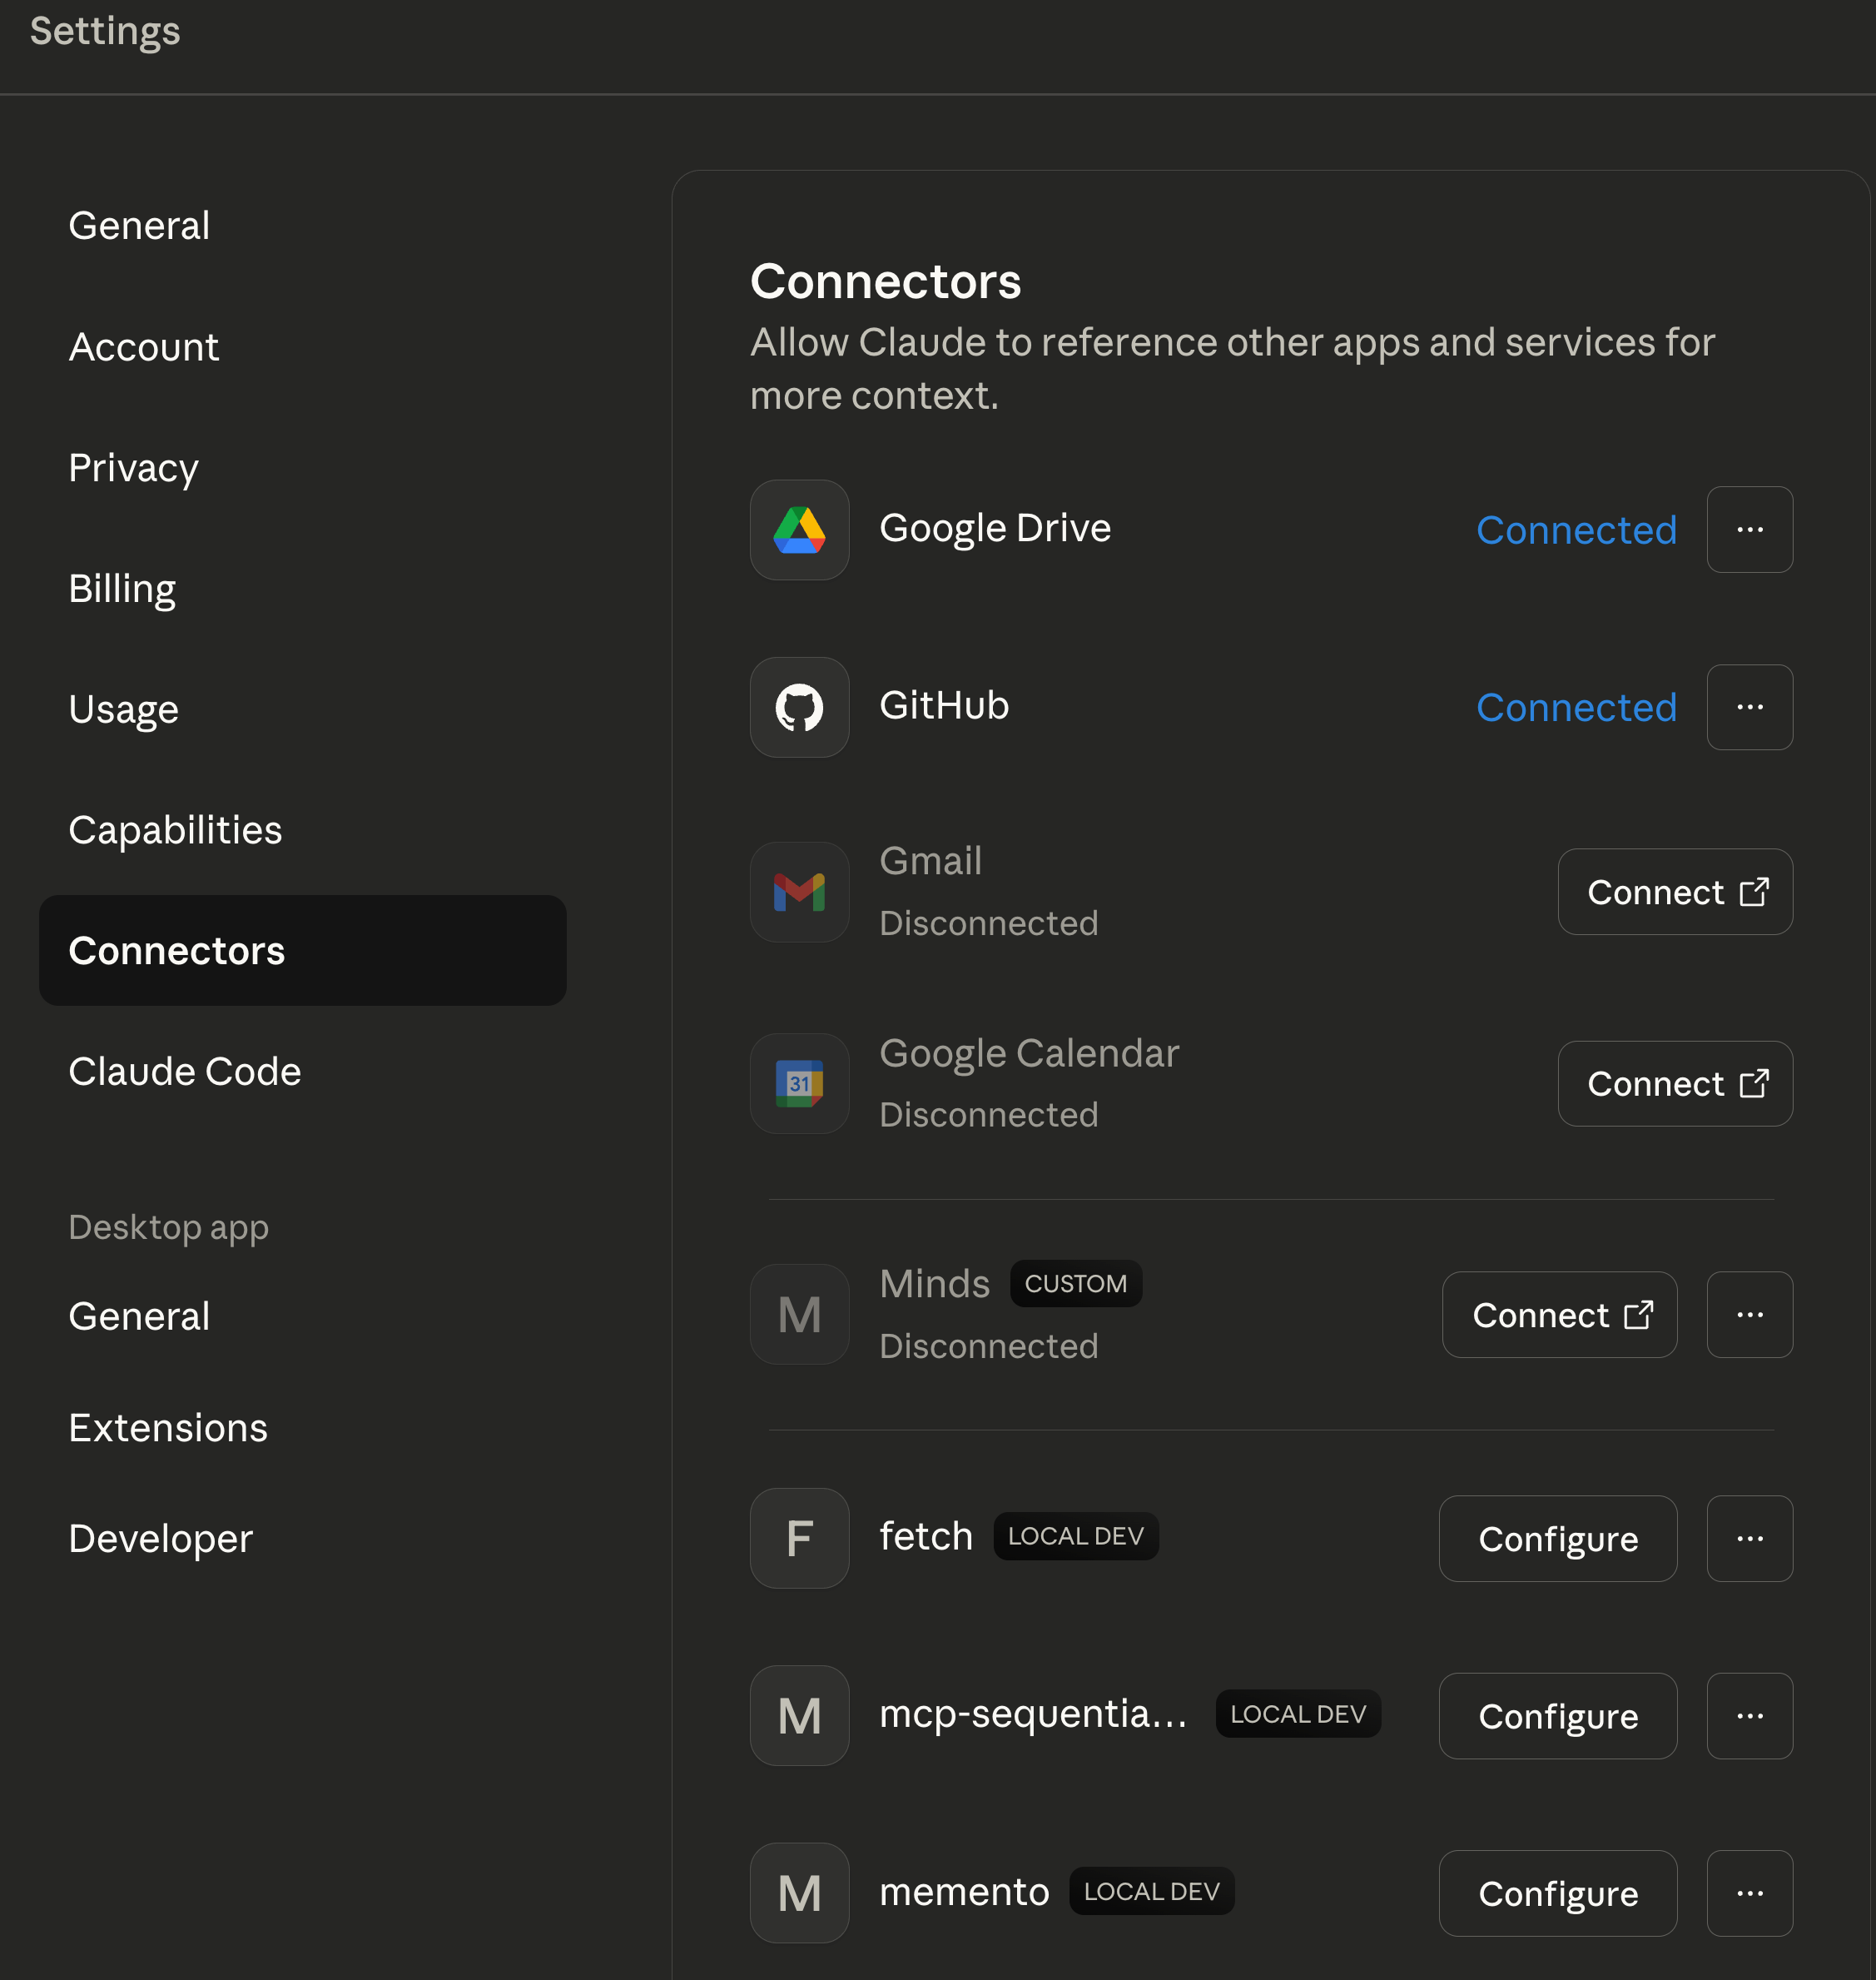Viewport: 1876px width, 1980px height.
Task: Open Google Drive more options menu
Action: 1749,530
